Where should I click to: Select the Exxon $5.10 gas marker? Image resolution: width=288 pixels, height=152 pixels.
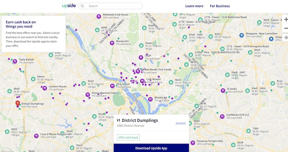tap(141, 45)
